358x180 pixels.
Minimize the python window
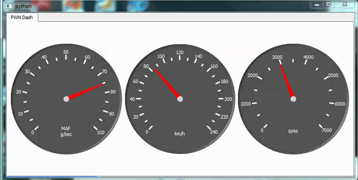317,4
